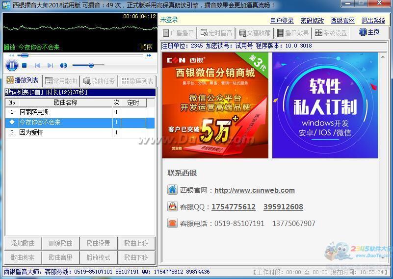The image size is (393, 279).
Task: Click the 歌曲设置 button
Action: (99, 243)
